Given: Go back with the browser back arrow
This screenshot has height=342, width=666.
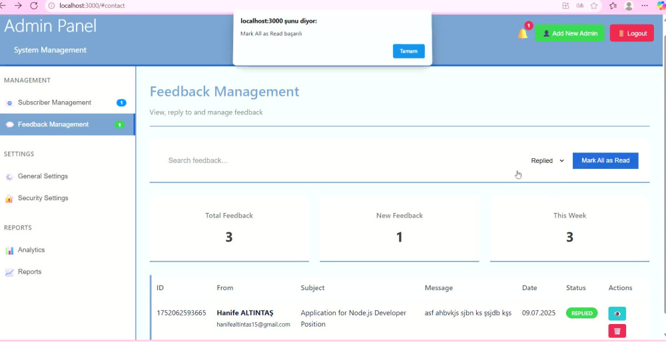Looking at the screenshot, I should click(x=3, y=5).
